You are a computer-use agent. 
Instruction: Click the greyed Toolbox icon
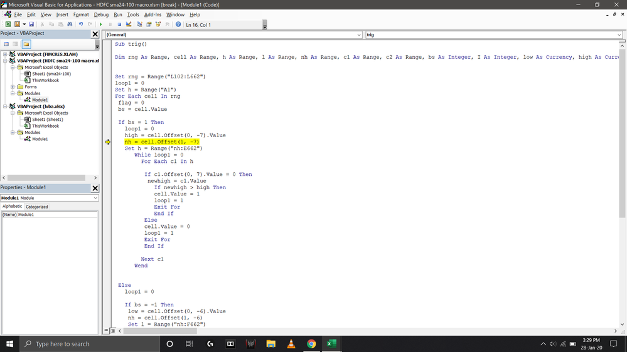click(167, 24)
